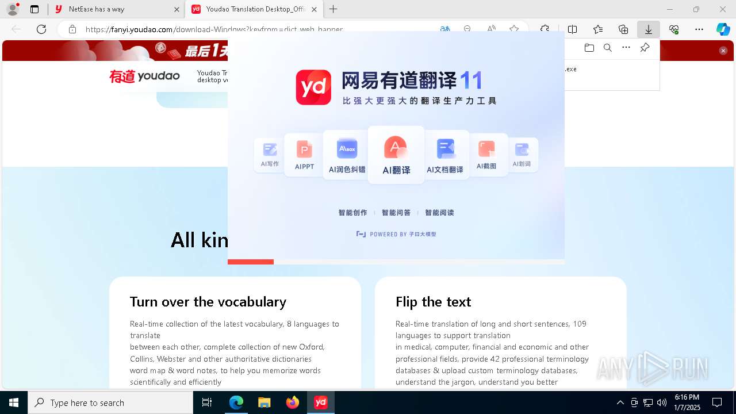This screenshot has height=414, width=736.
Task: Open the AIPPT feature icon
Action: 304,155
